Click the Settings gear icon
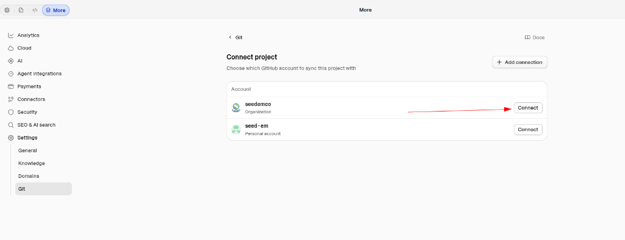The width and height of the screenshot is (625, 240). click(x=11, y=138)
